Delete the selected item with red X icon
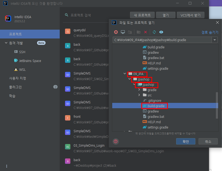222x171 pixels. coord(146,32)
